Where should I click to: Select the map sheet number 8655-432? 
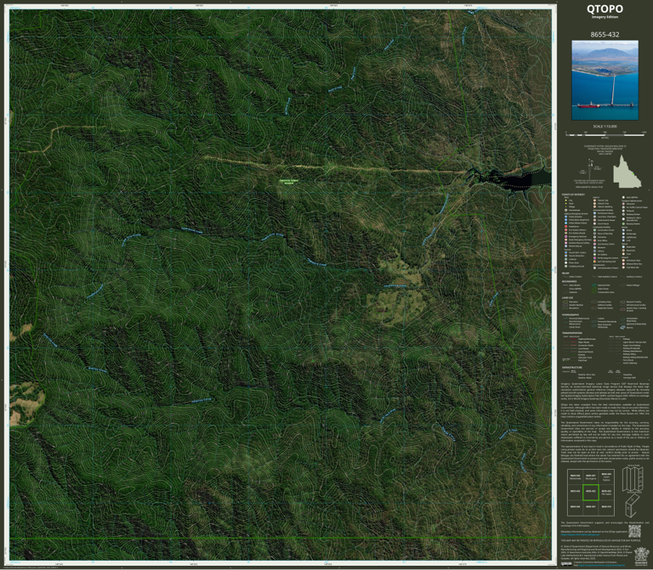(605, 35)
